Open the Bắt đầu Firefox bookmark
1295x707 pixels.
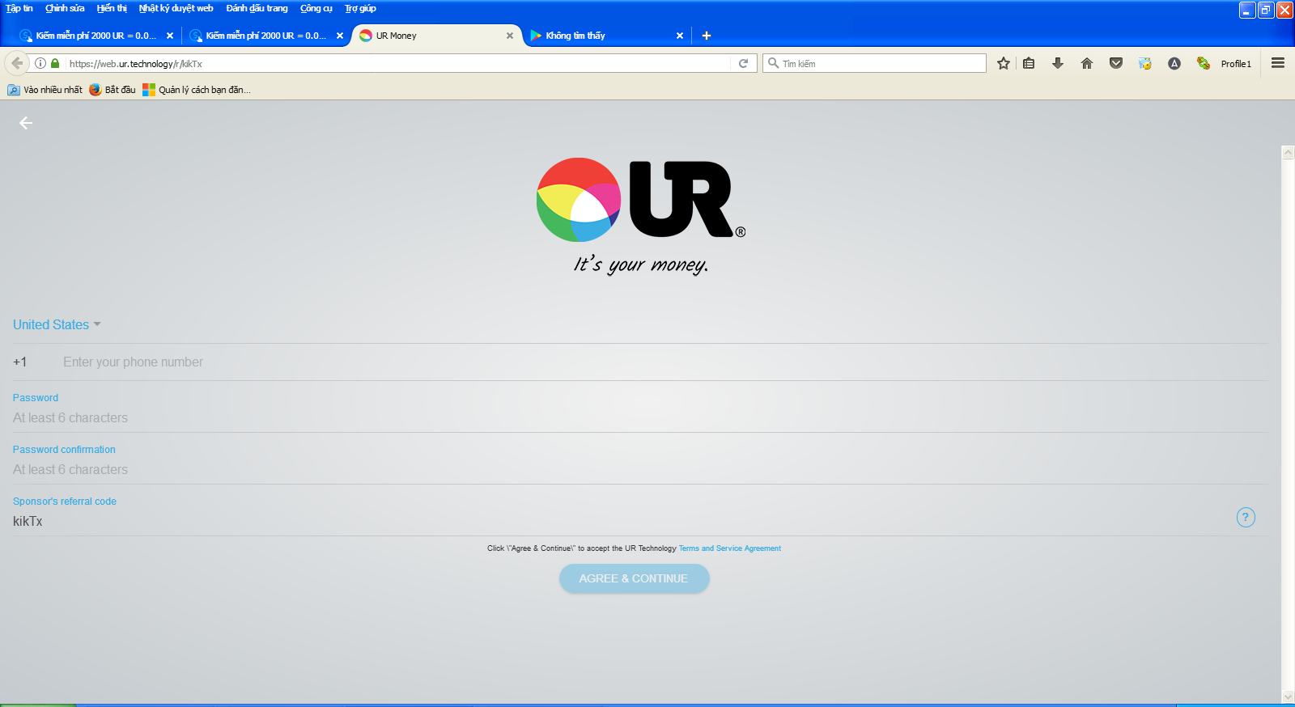(113, 90)
